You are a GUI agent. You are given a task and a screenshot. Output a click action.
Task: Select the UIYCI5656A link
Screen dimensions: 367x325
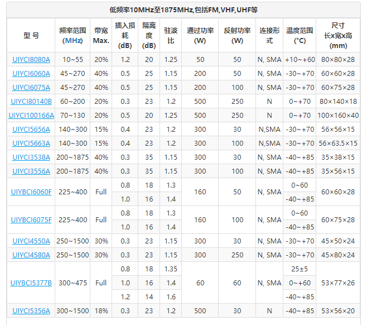31,130
